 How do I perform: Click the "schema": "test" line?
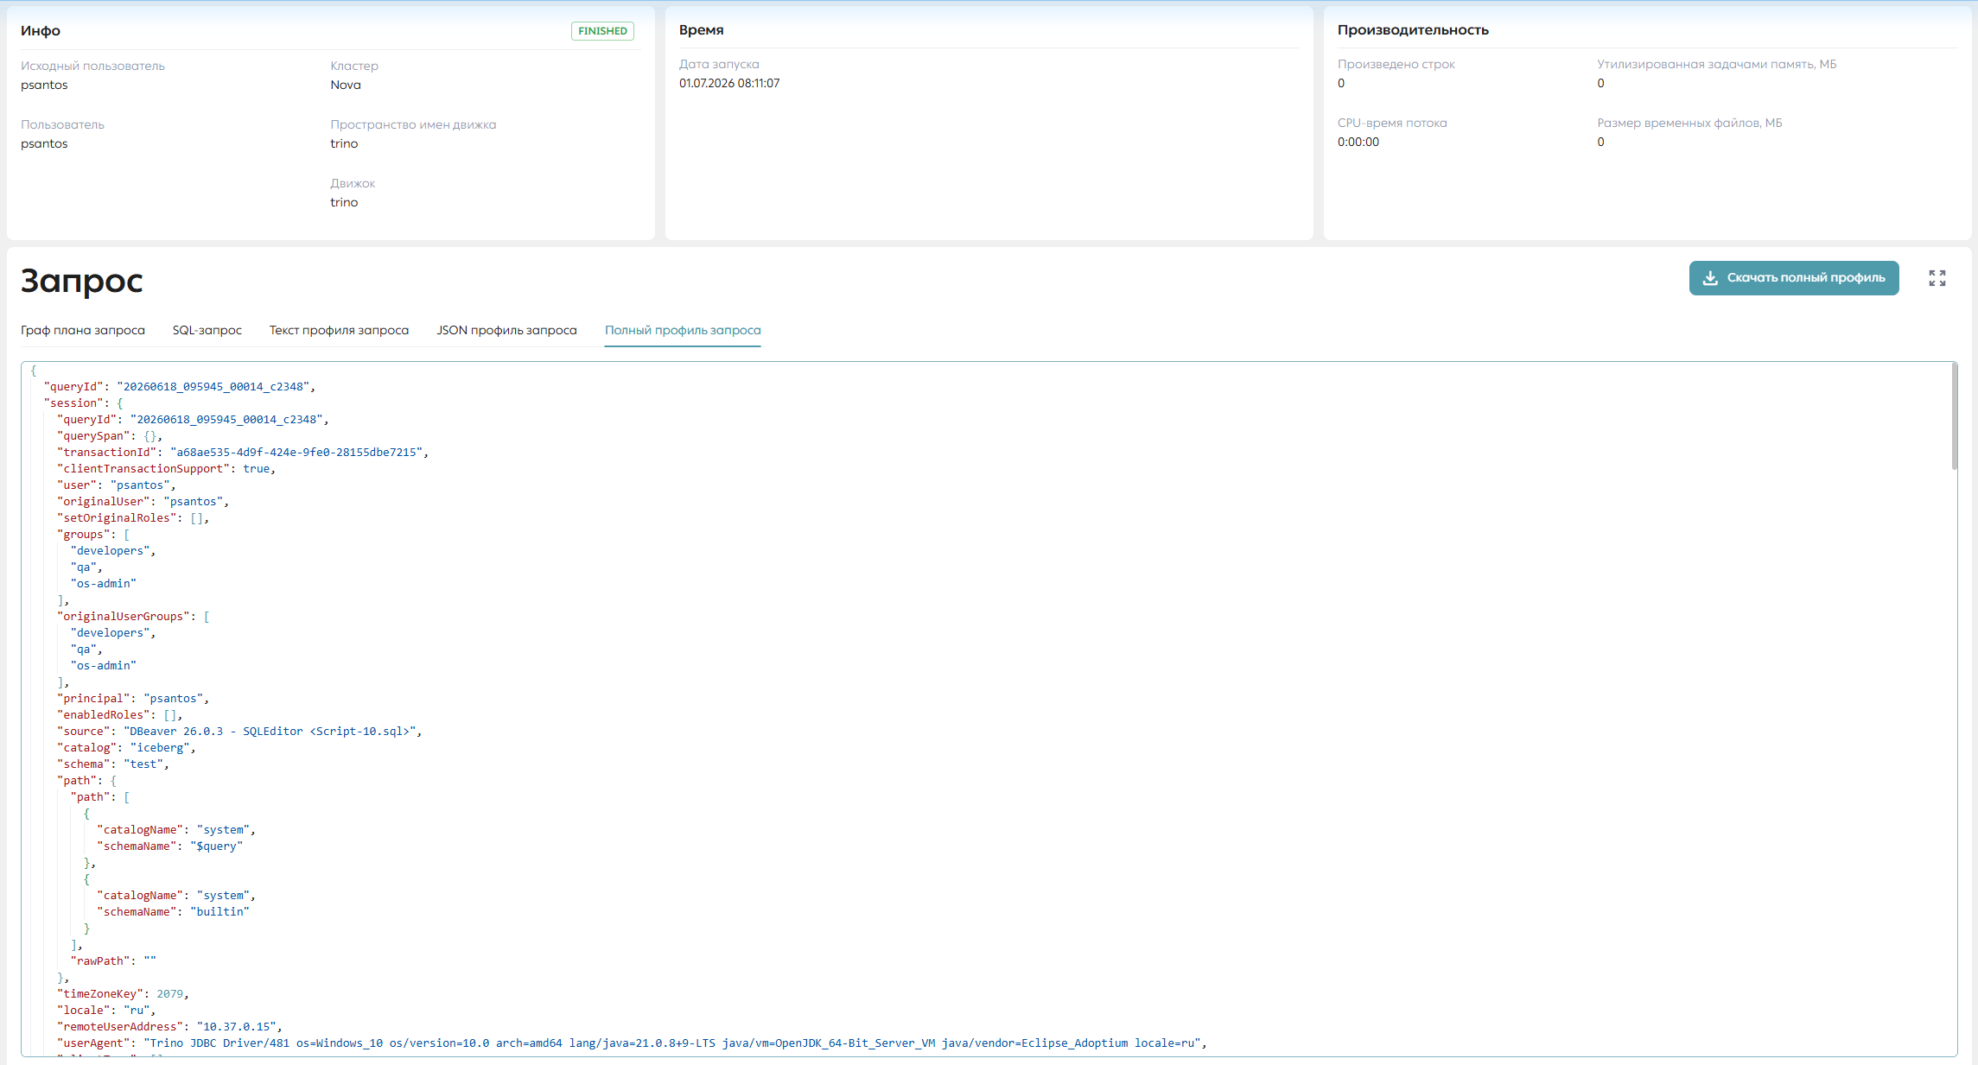click(x=113, y=764)
